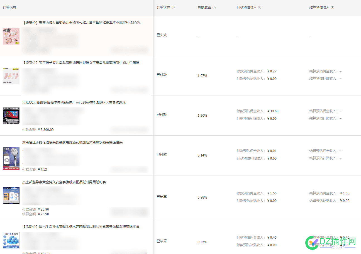Open the 杰士邦避孕套黄金持久 product title
The image size is (361, 254).
[64, 182]
